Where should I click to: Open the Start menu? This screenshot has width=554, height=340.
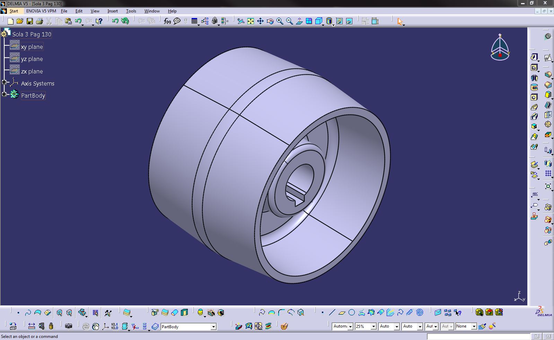[x=14, y=11]
